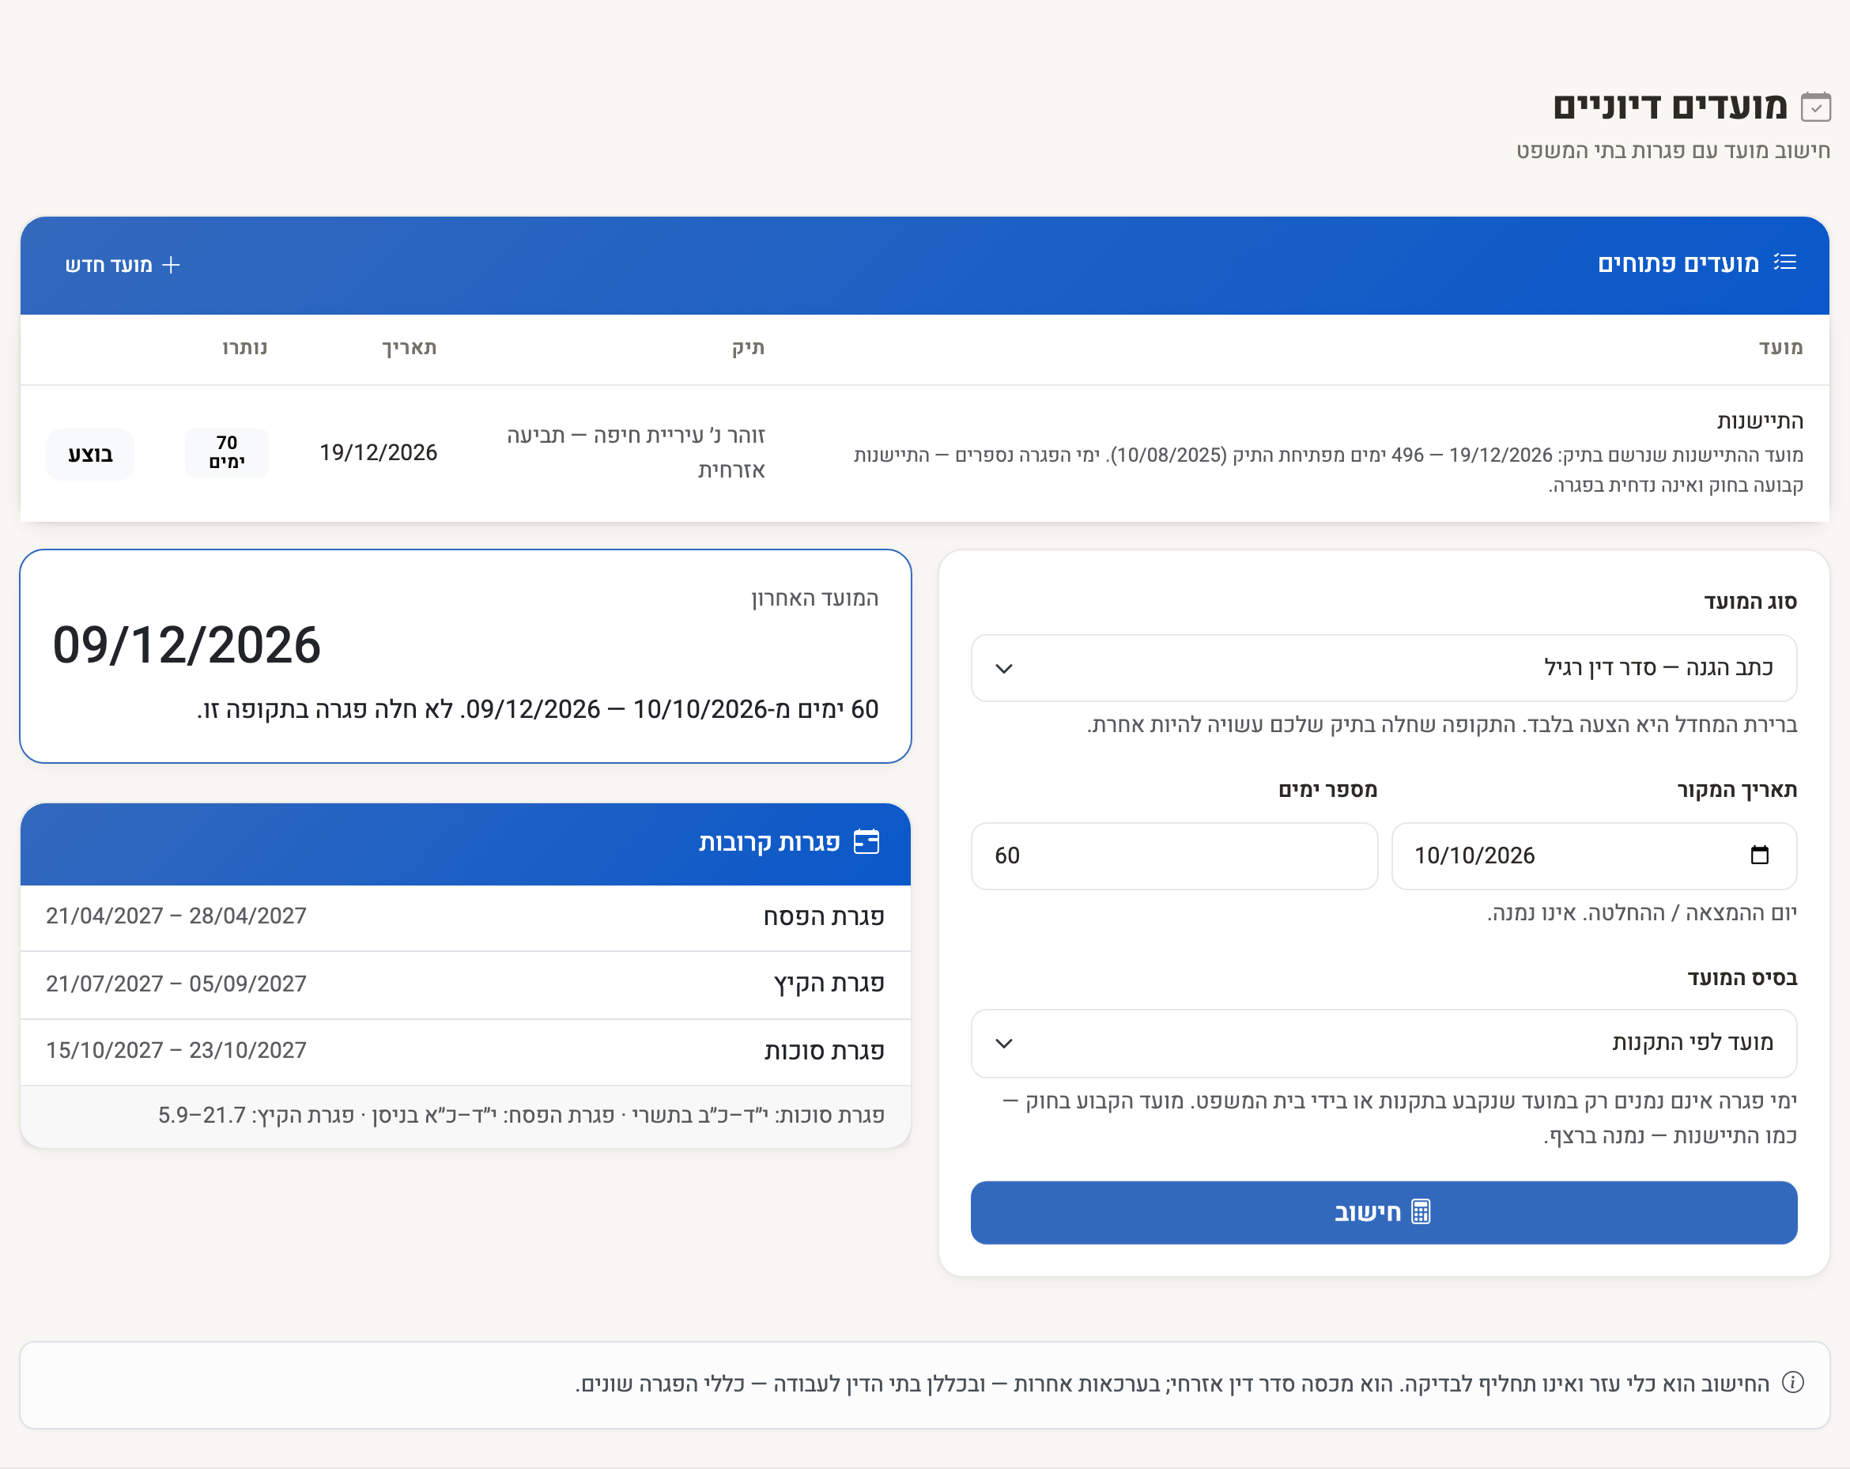Click the תאריך column header
1850x1469 pixels.
pos(410,348)
